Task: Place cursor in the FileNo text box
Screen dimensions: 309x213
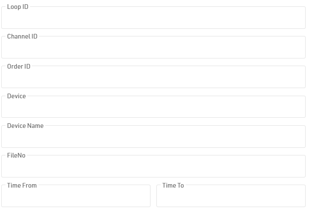Action: pos(153,167)
